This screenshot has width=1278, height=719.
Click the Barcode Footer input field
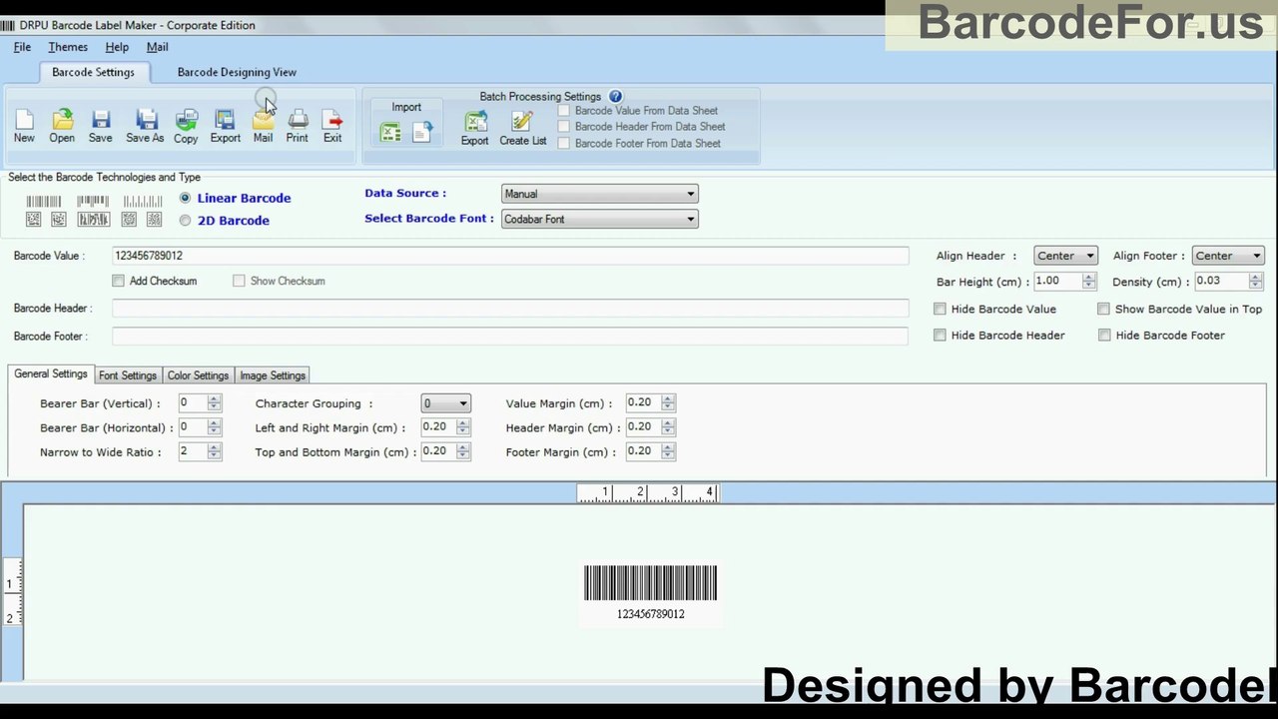[510, 337]
